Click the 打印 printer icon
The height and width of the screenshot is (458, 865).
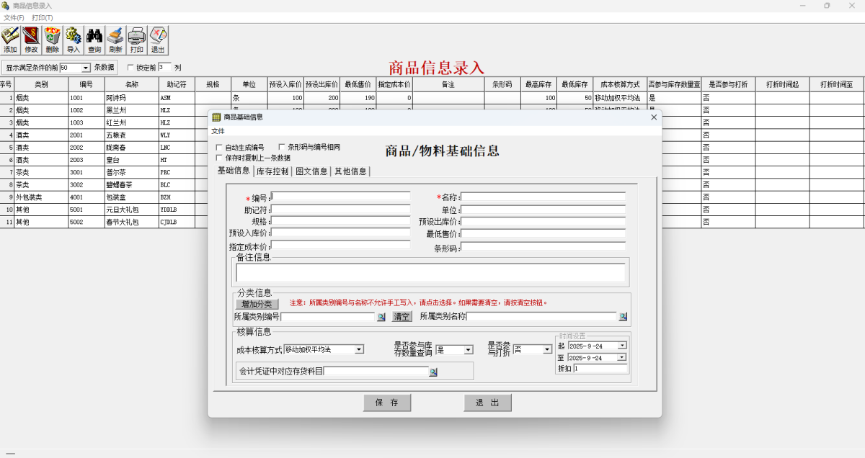point(136,40)
